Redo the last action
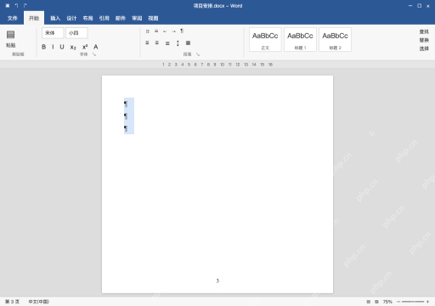 pos(25,6)
